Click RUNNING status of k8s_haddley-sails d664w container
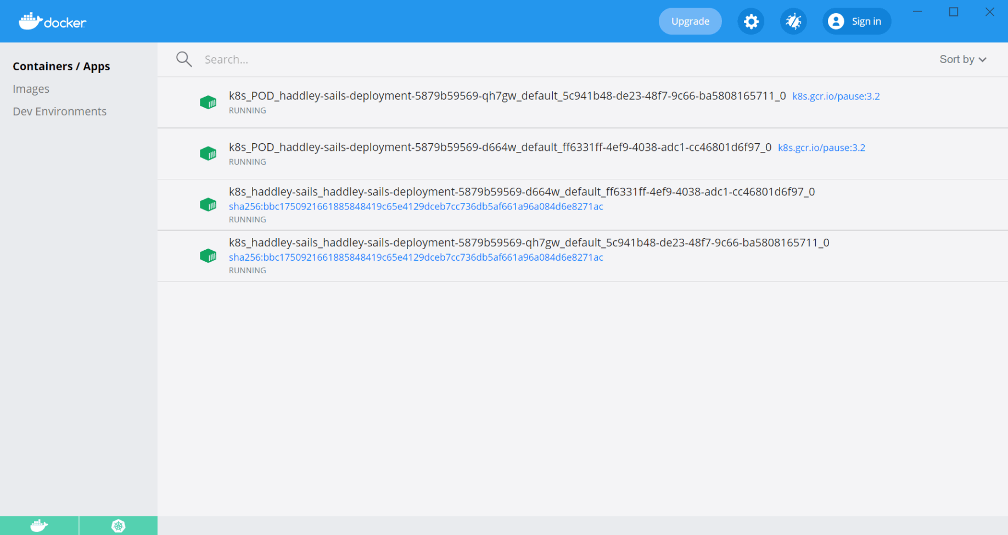 248,219
